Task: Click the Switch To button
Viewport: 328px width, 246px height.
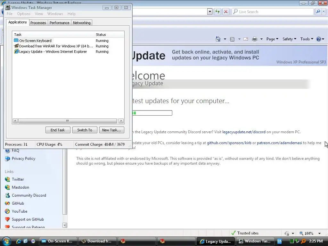Action: point(85,130)
